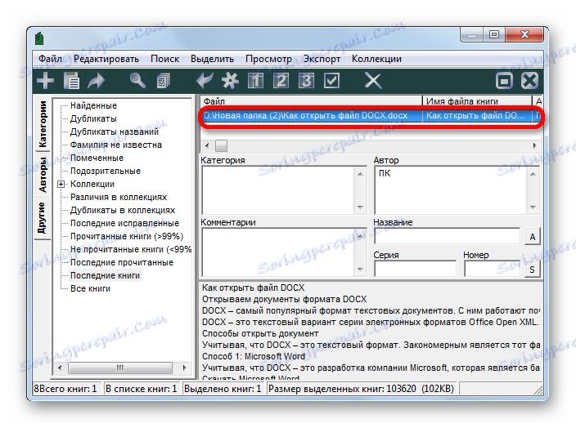Screen dimensions: 576x428
Task: Select Все книги tree item
Action: point(90,288)
